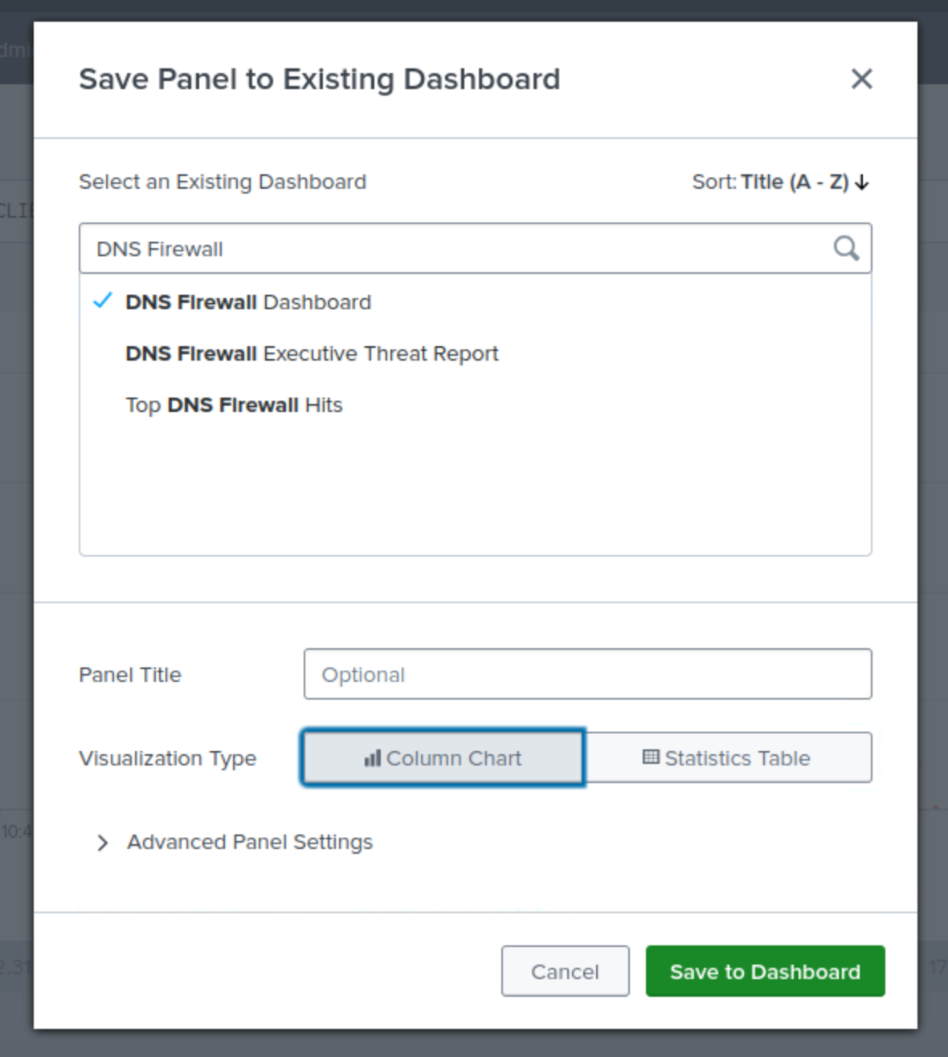Expand the Advanced Panel Settings chevron

[x=102, y=843]
